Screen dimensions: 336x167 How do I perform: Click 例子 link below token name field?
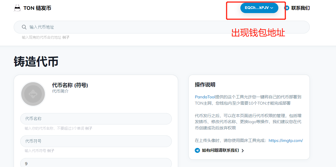pyautogui.click(x=89, y=128)
